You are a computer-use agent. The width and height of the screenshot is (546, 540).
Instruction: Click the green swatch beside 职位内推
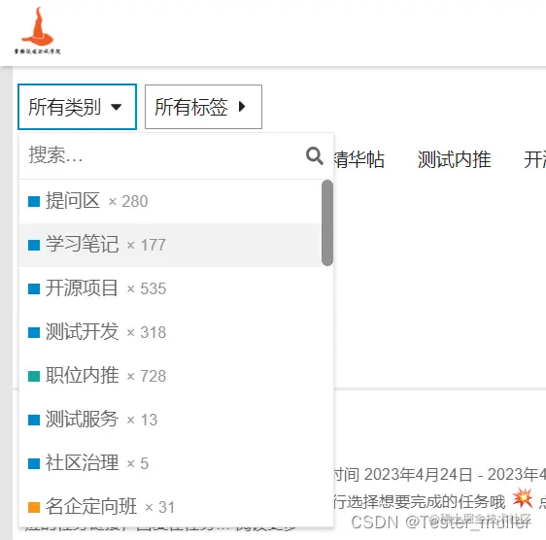coord(34,377)
